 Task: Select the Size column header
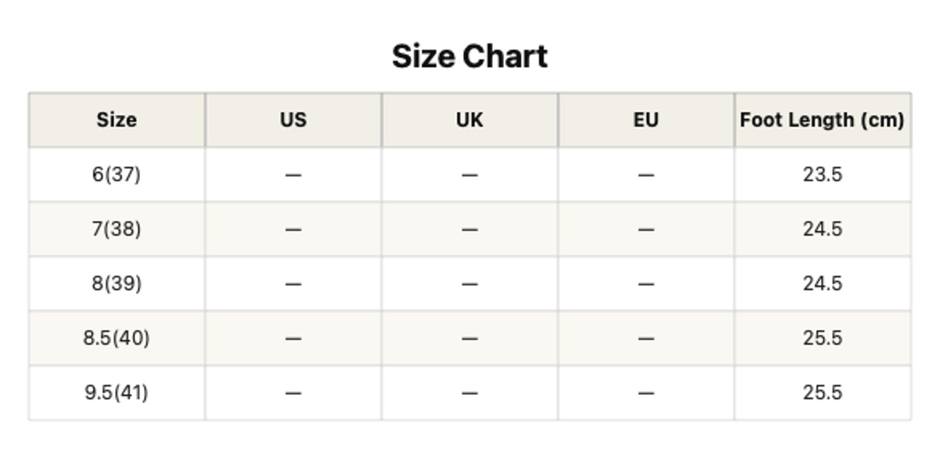117,120
